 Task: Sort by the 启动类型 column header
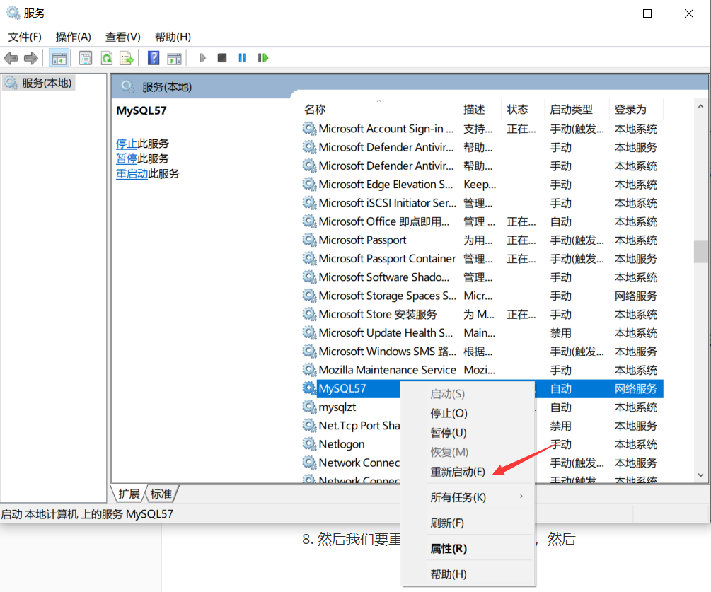(577, 109)
